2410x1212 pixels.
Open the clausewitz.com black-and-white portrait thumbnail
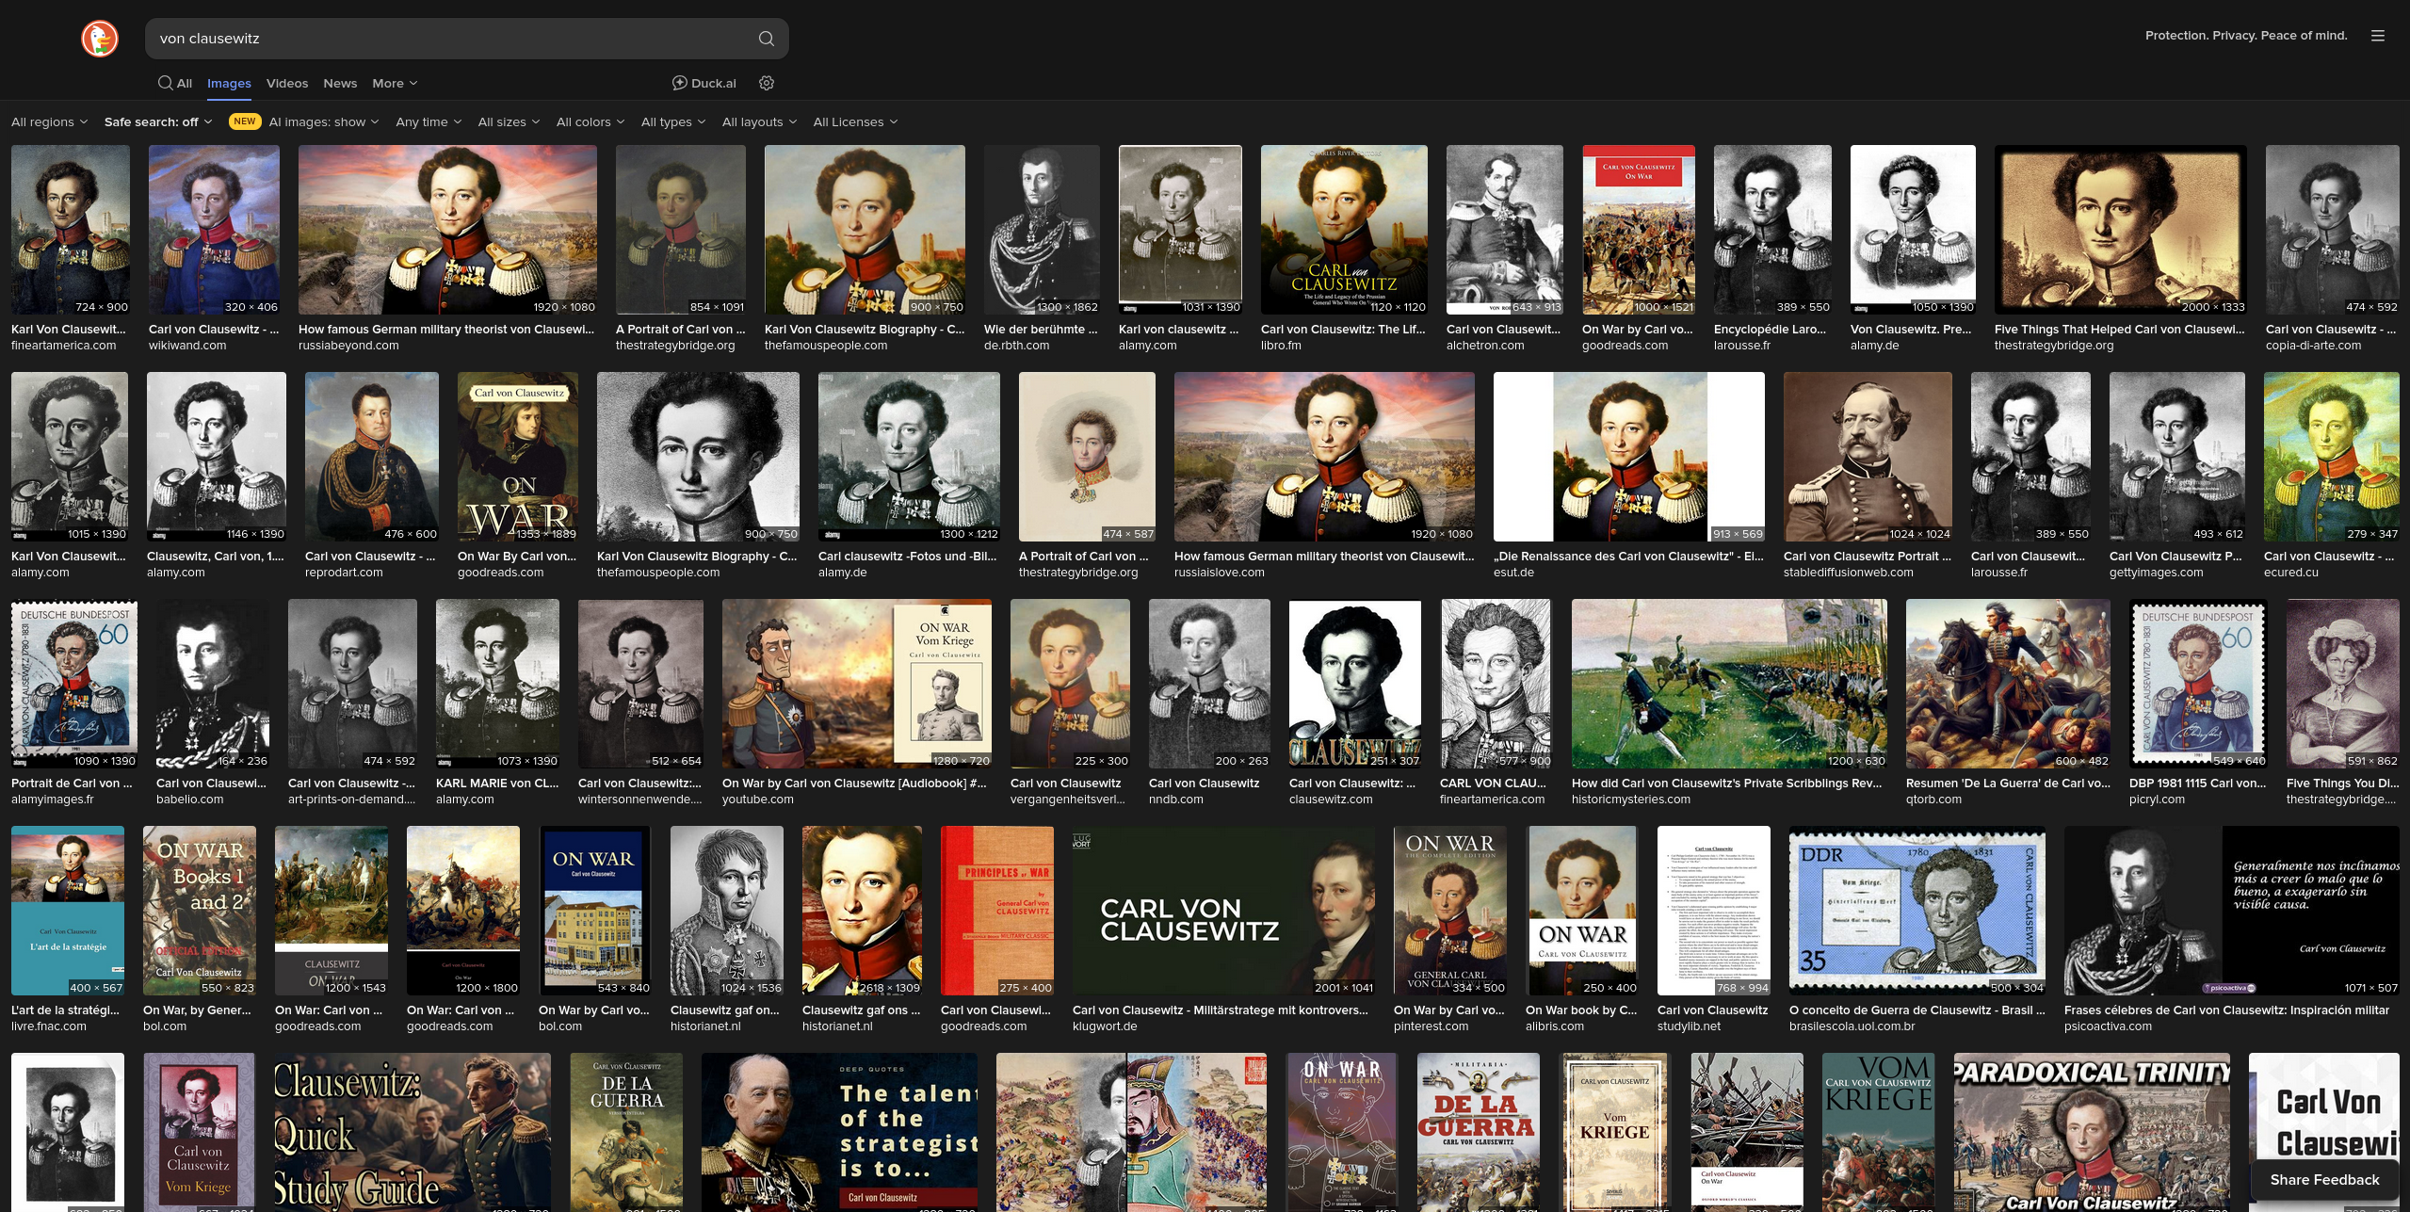1355,684
